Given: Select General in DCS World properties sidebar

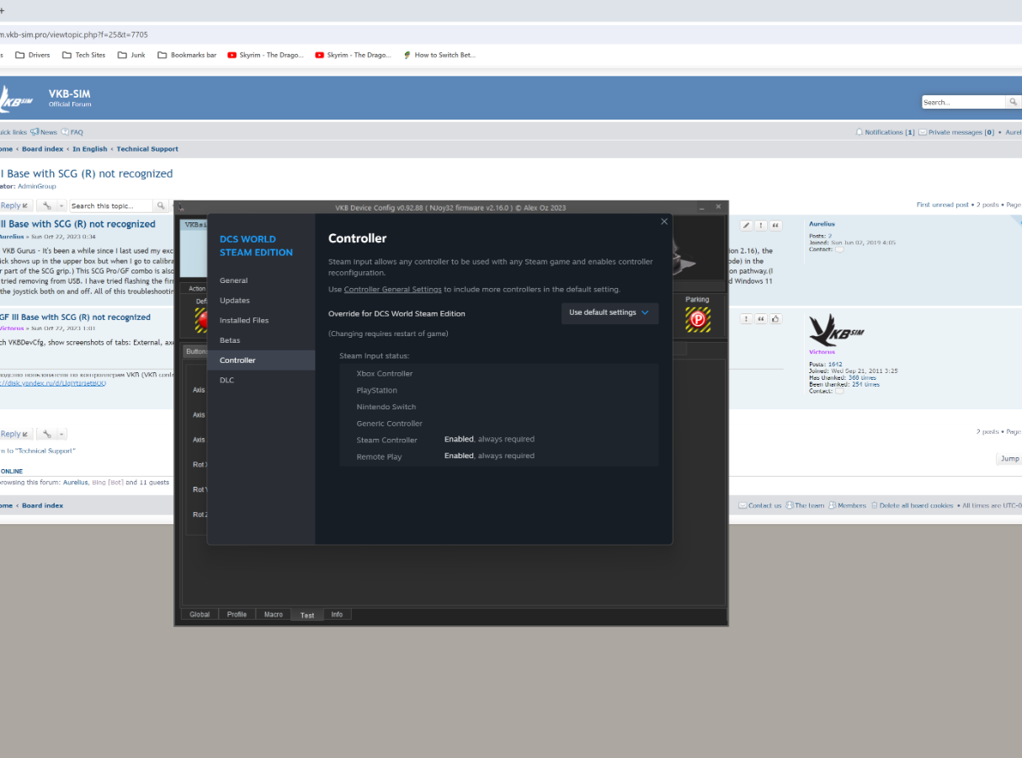Looking at the screenshot, I should click(x=261, y=280).
